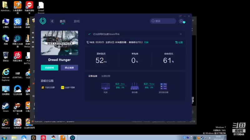Click the 61 % optimization value
The height and width of the screenshot is (140, 250).
[168, 60]
